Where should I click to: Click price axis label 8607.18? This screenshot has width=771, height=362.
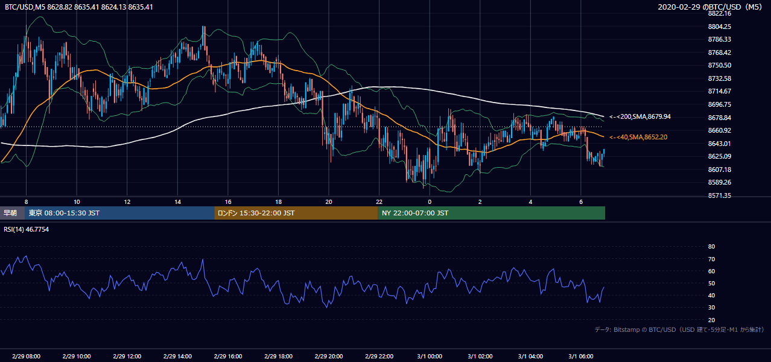coord(720,170)
